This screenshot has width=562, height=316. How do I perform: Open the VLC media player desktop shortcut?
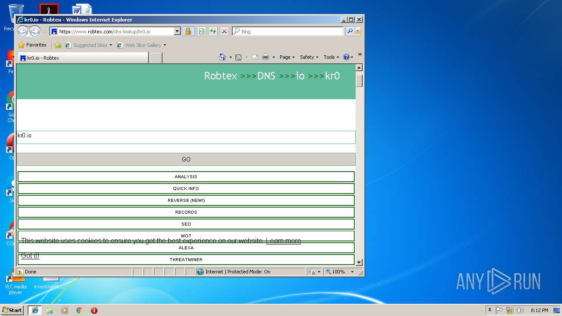(15, 284)
